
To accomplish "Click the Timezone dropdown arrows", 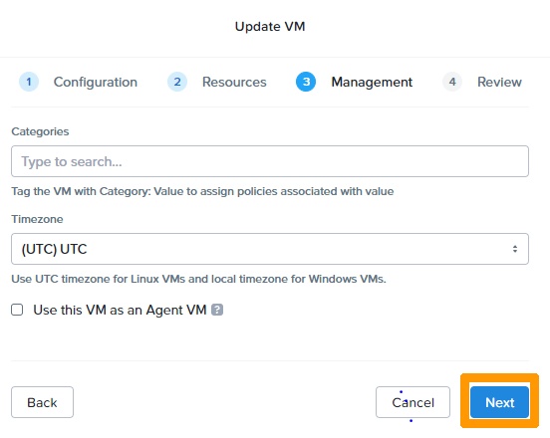I will (x=514, y=249).
